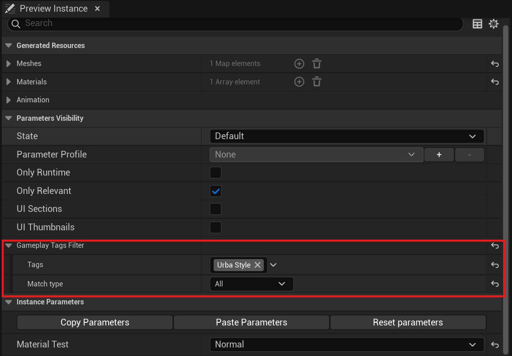Enable the UI Thumbnails checkbox
512x356 pixels.
click(215, 227)
